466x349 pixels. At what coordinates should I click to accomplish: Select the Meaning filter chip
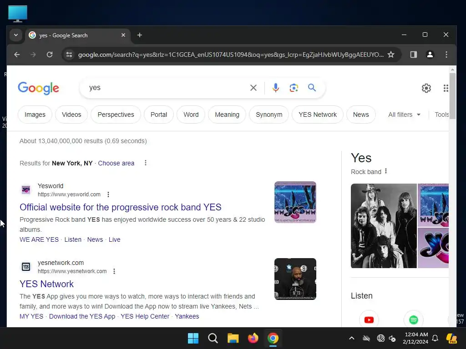[x=227, y=115]
